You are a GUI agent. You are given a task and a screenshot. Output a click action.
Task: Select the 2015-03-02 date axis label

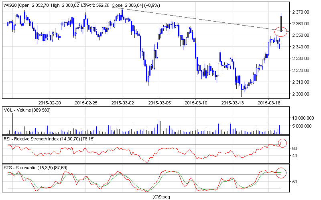coord(122,103)
